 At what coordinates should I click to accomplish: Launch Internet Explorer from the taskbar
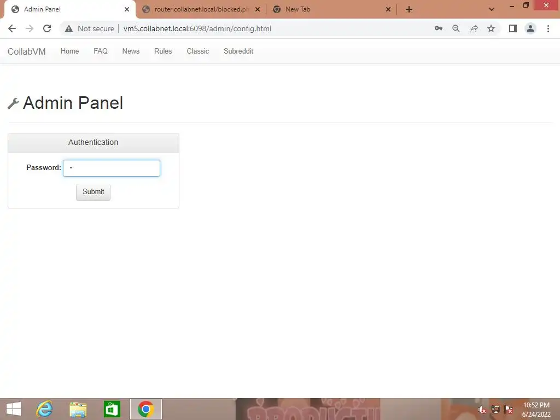click(x=44, y=409)
